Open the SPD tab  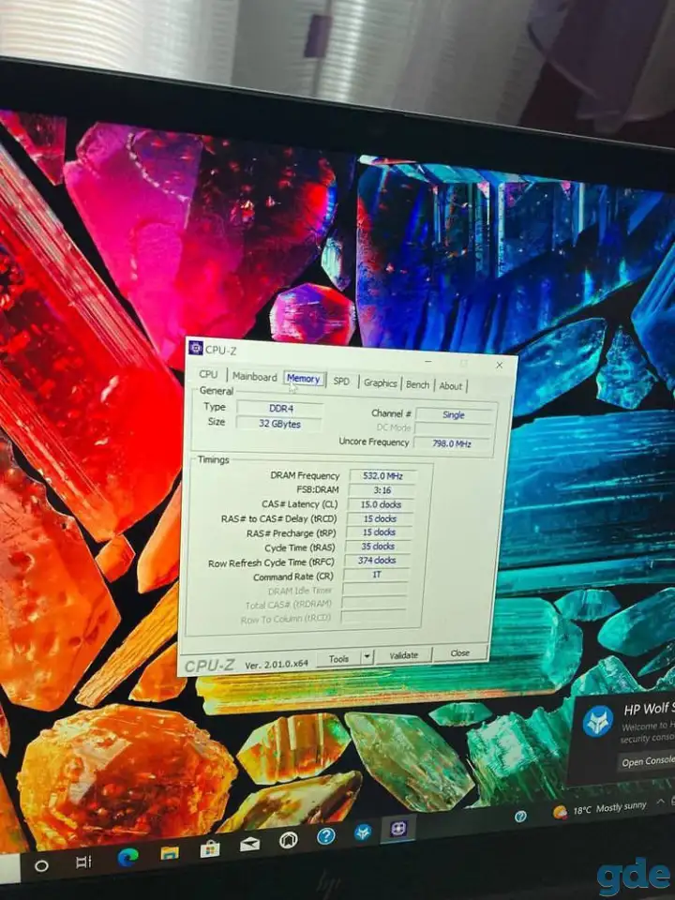pos(341,382)
